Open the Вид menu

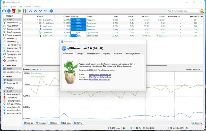(20, 6)
